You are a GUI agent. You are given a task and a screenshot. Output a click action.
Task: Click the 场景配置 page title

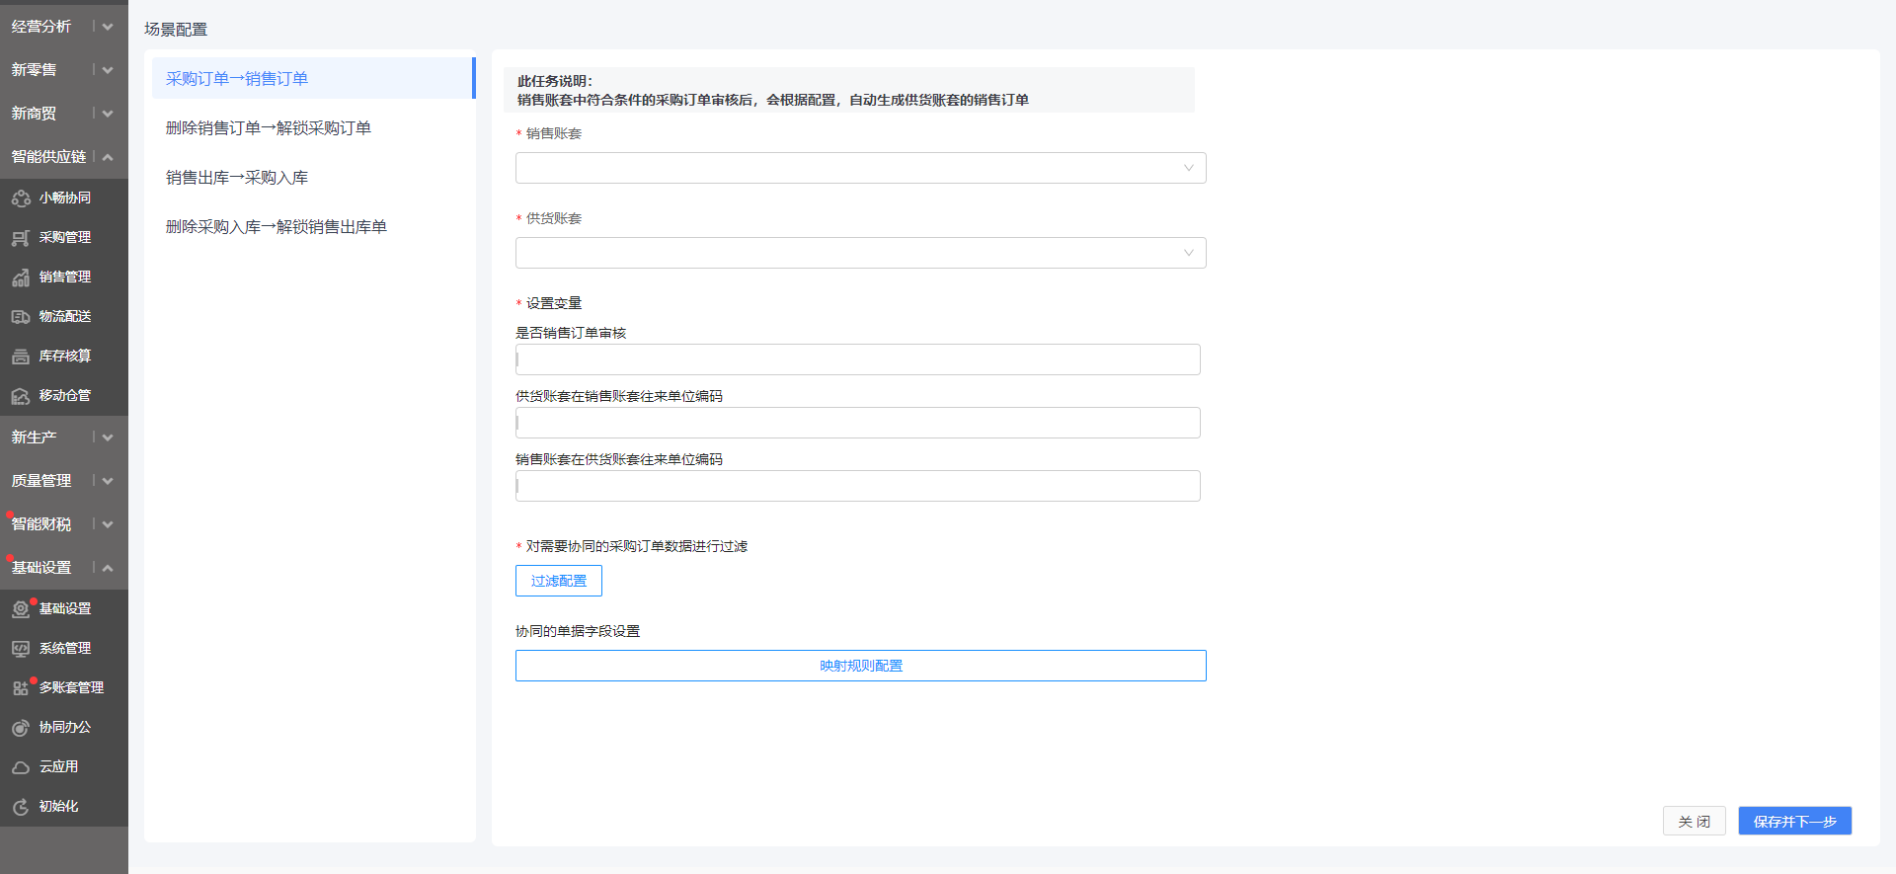(x=176, y=29)
